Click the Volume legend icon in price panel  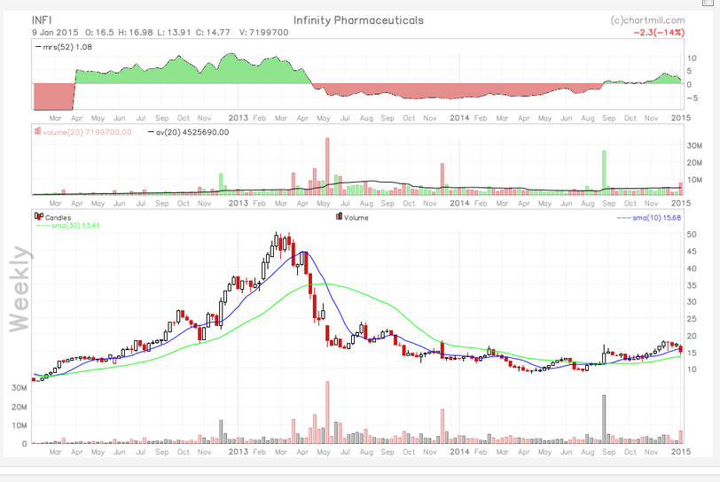(339, 216)
